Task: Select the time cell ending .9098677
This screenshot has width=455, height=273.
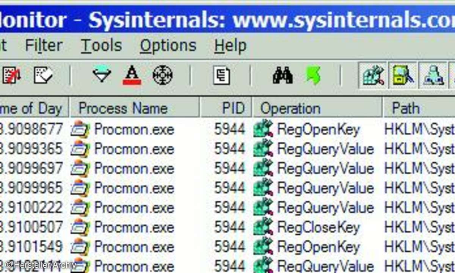Action: 31,129
